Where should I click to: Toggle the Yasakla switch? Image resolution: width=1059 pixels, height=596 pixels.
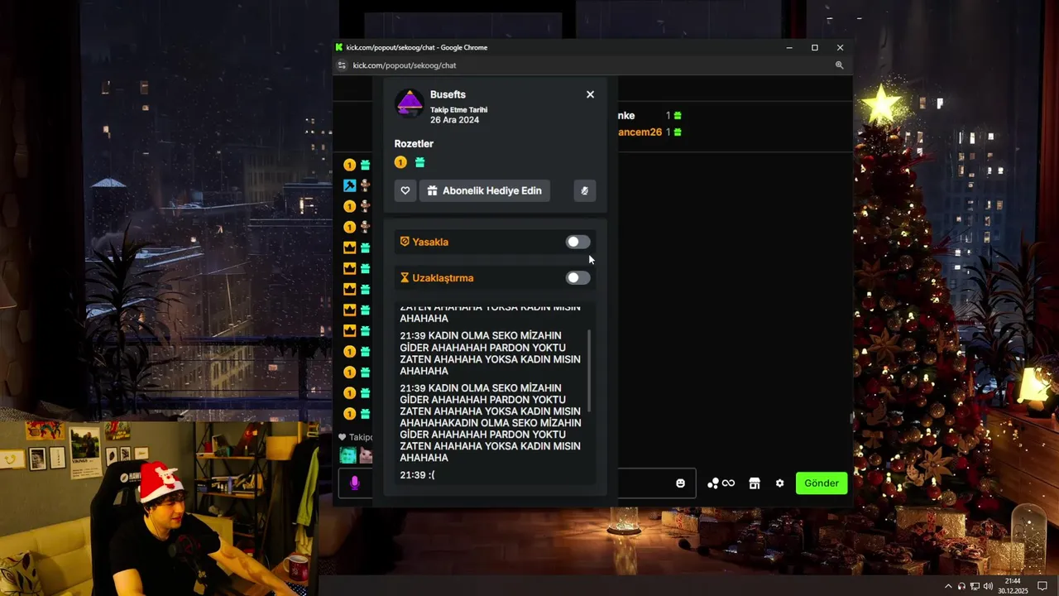pos(577,242)
